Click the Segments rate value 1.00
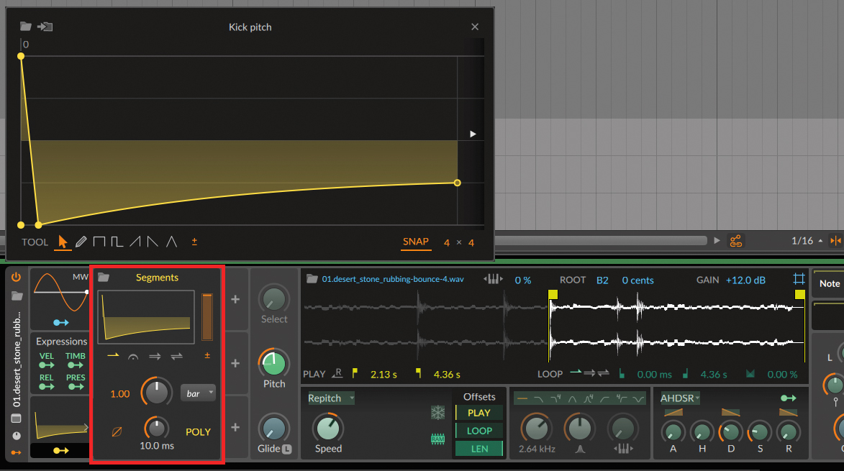This screenshot has width=844, height=471. tap(120, 394)
